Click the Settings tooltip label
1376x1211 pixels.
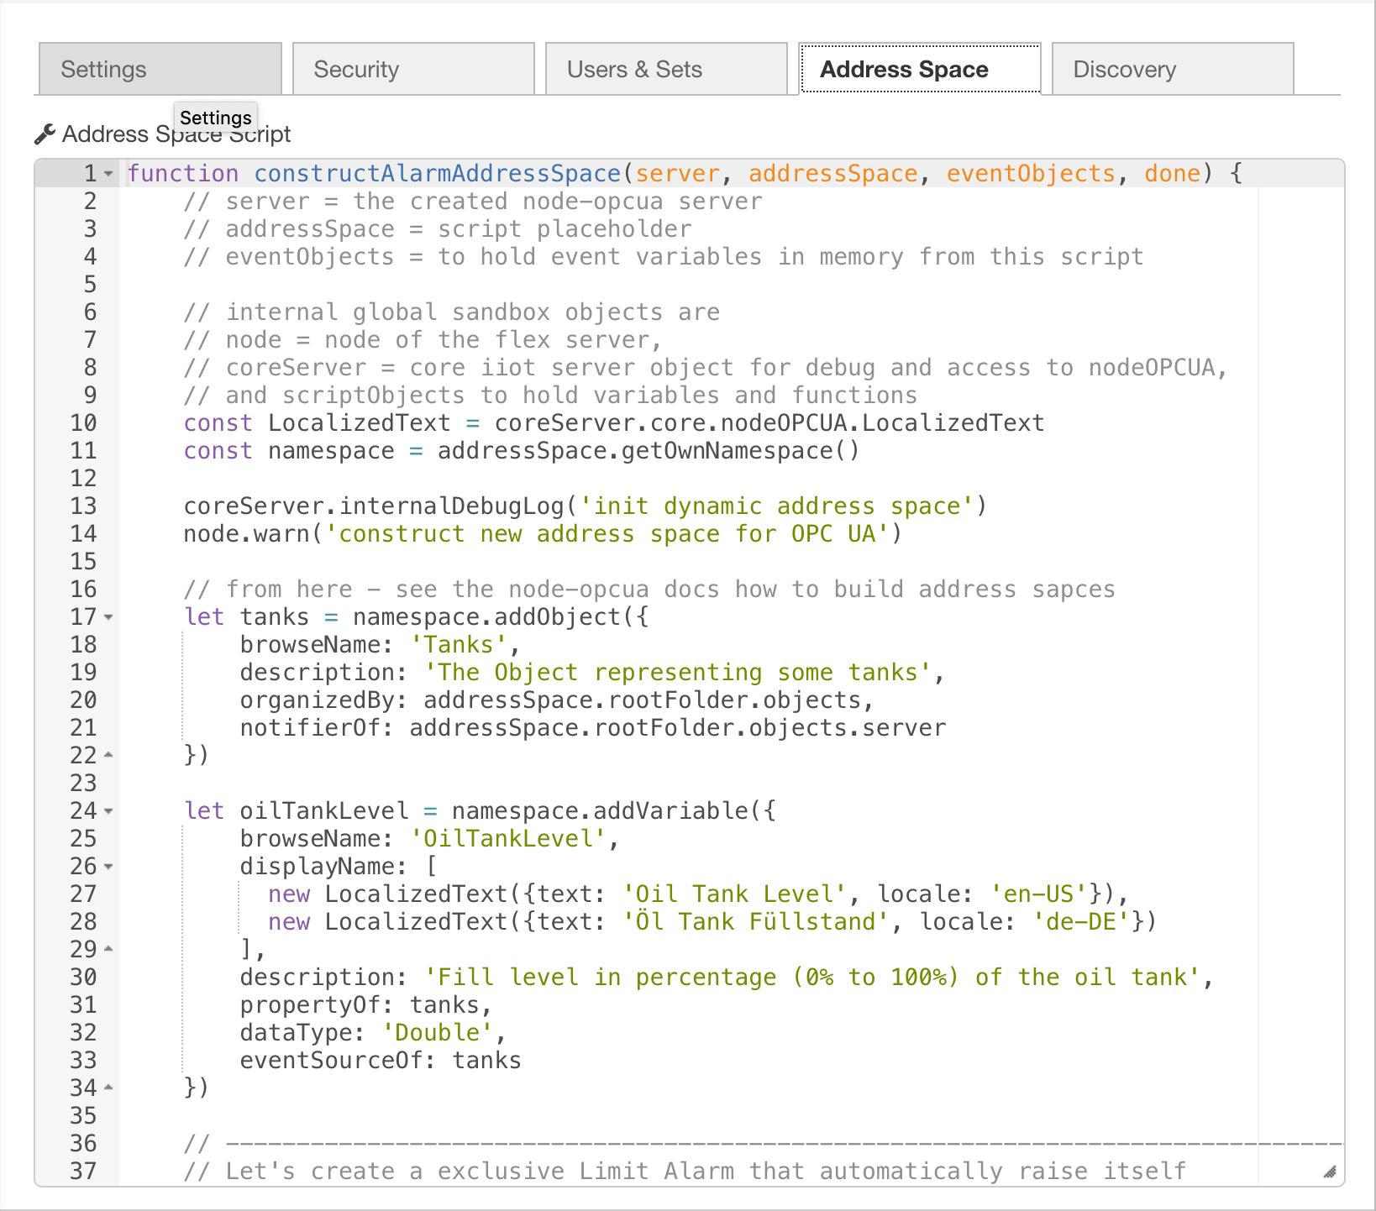pyautogui.click(x=216, y=118)
